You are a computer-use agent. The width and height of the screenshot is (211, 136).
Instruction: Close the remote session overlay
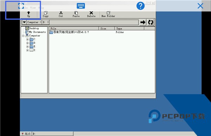(200, 6)
